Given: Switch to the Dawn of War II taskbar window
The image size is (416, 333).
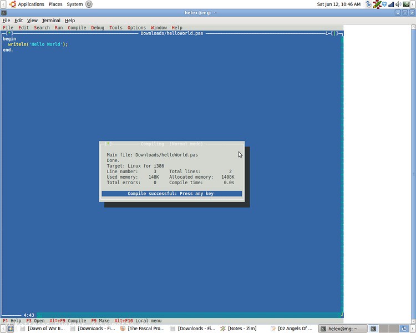Looking at the screenshot, I should point(43,329).
